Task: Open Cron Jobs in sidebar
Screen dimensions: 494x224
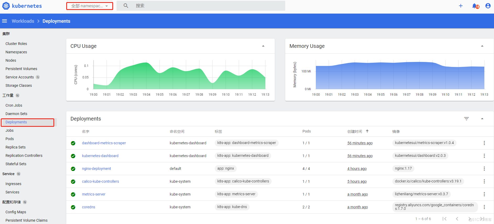Action: pyautogui.click(x=14, y=105)
